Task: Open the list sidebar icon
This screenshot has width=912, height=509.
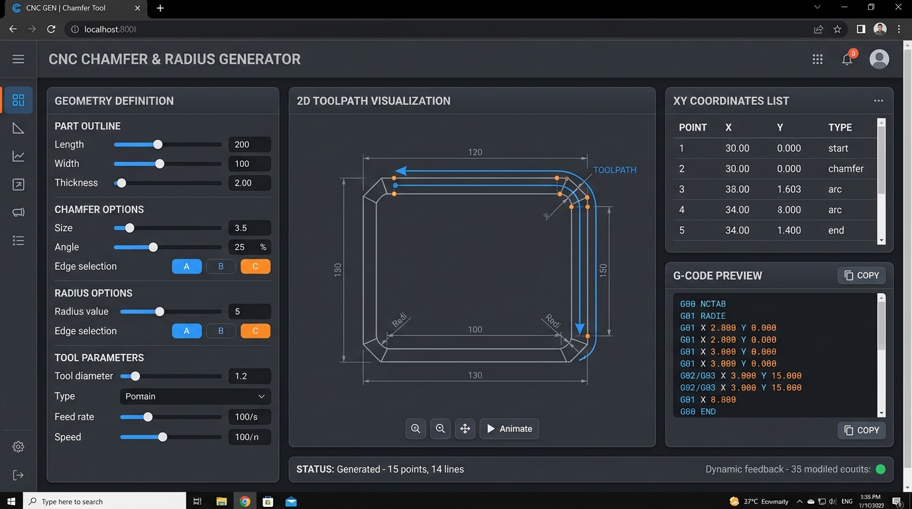Action: point(19,241)
